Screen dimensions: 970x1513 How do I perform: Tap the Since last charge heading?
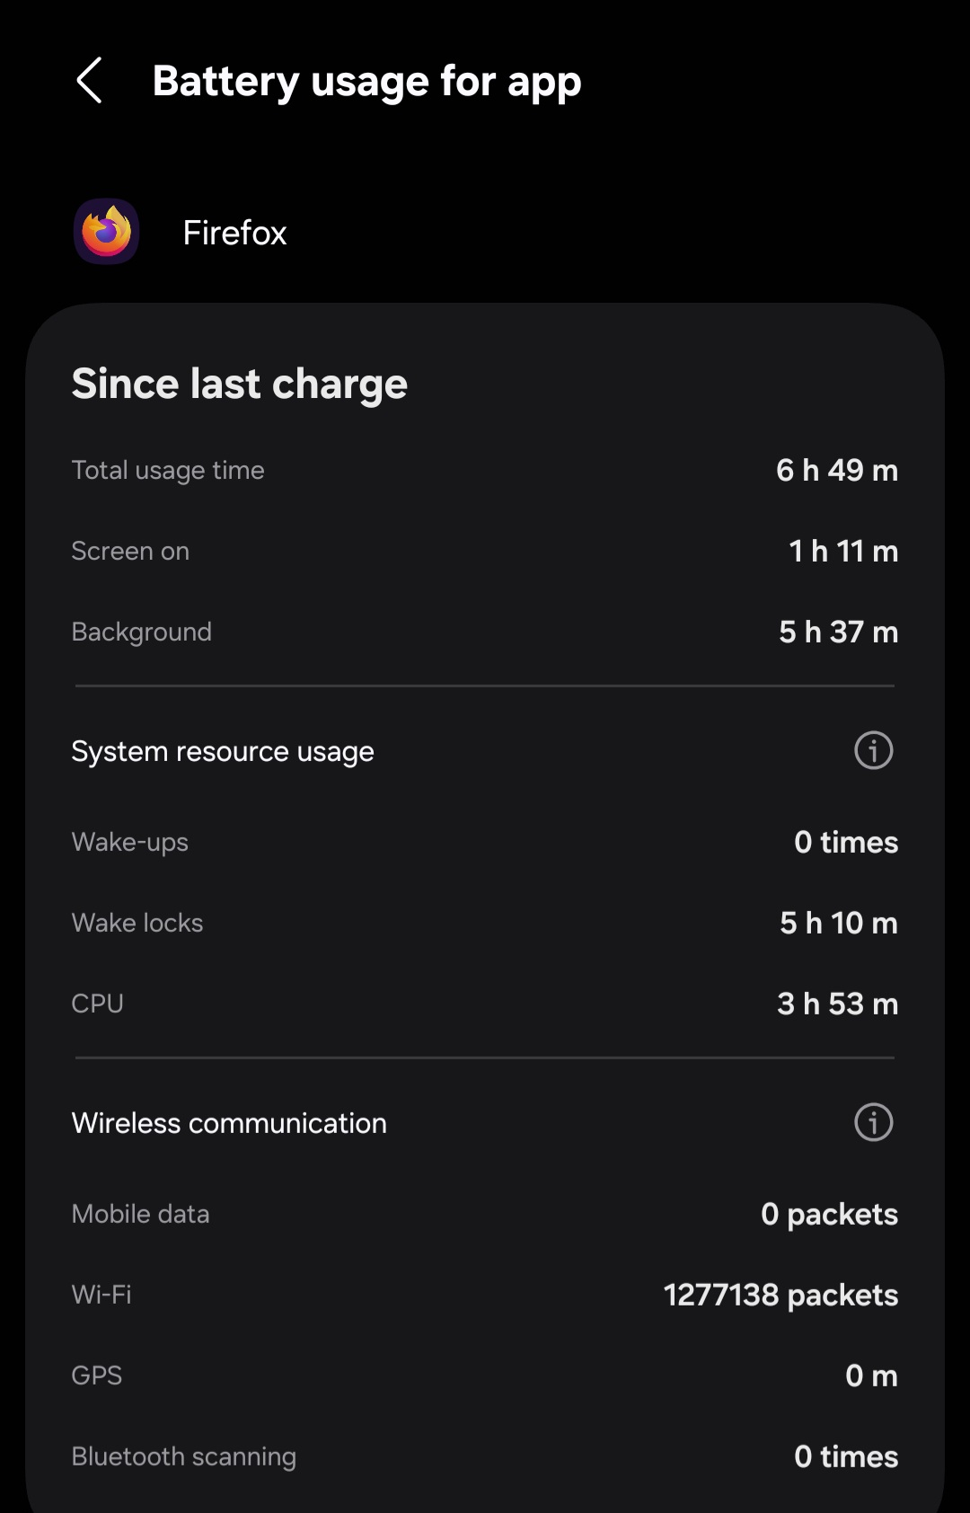click(239, 384)
